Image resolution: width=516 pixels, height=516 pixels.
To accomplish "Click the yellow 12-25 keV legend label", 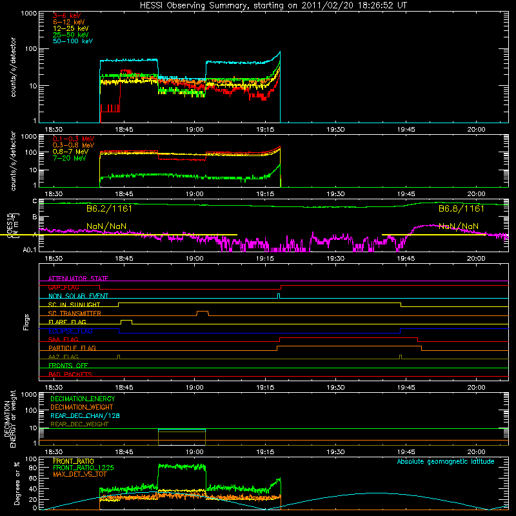I will (70, 28).
